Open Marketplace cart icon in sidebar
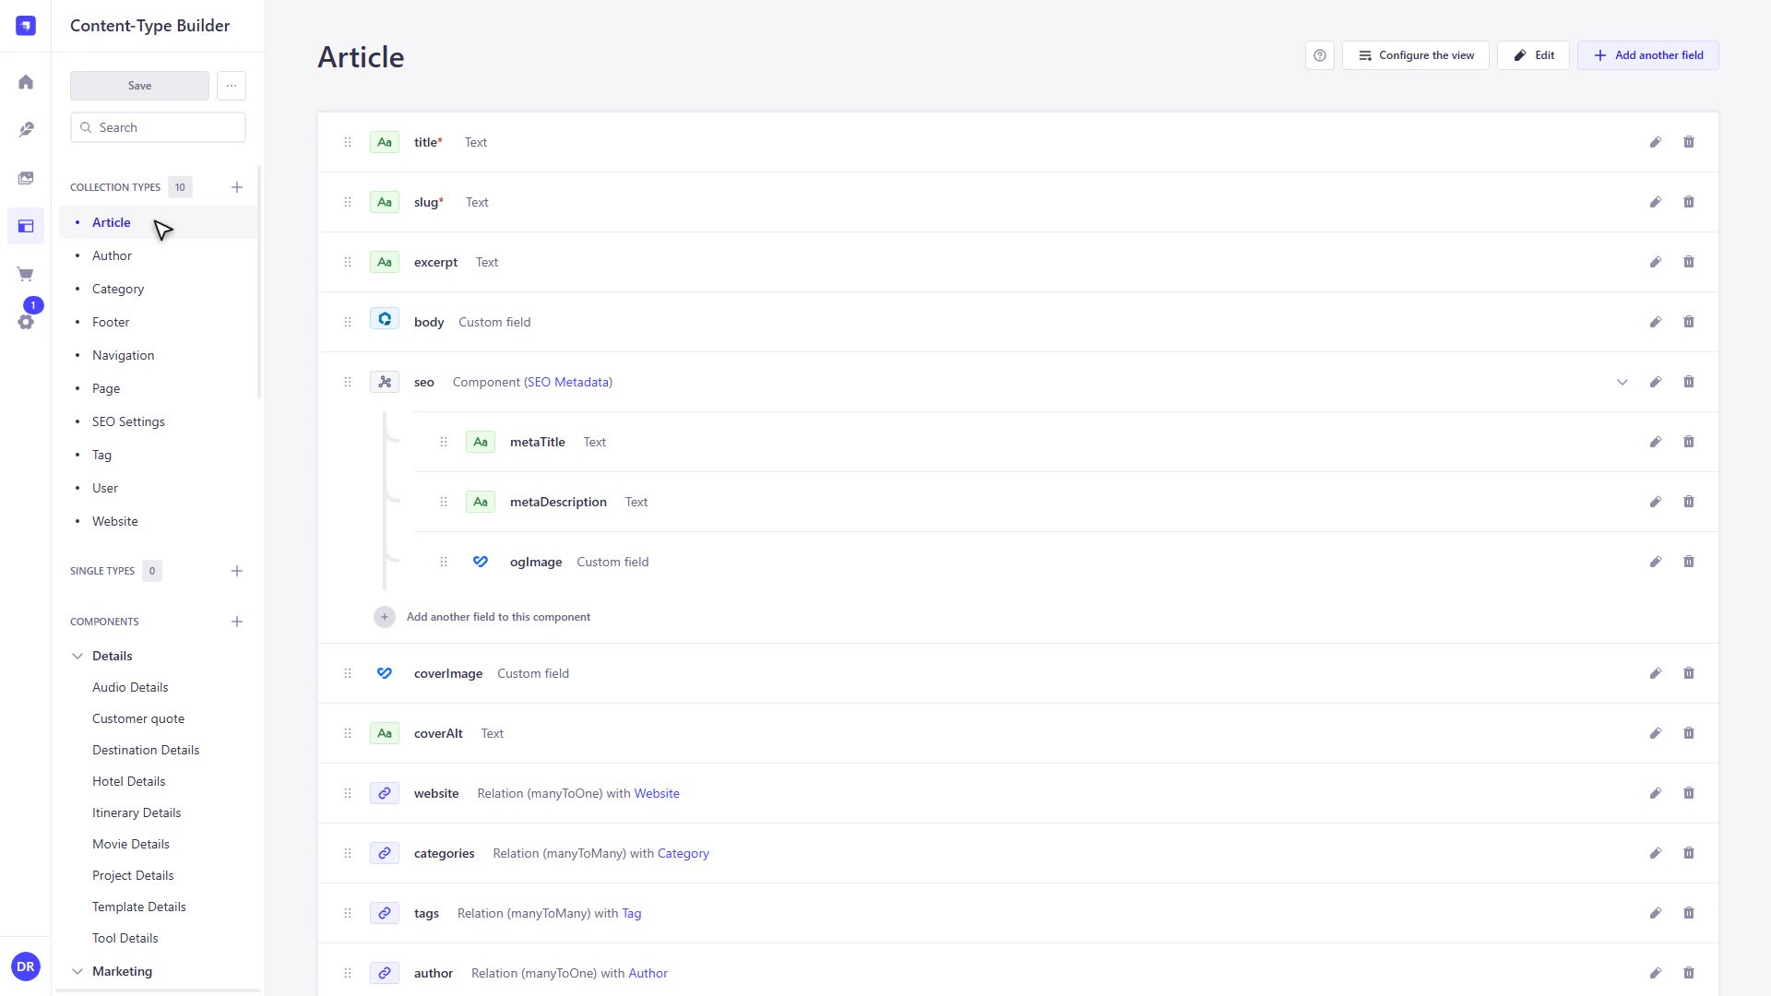The image size is (1771, 996). coord(26,274)
